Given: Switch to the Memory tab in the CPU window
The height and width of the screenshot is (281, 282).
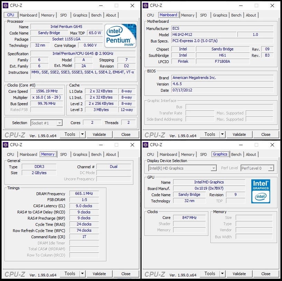Looking at the screenshot, I should click(x=48, y=15).
